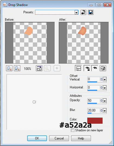This screenshot has width=114, height=146.
Task: Click the Reset to default arrow icon
Action: (x=83, y=13)
